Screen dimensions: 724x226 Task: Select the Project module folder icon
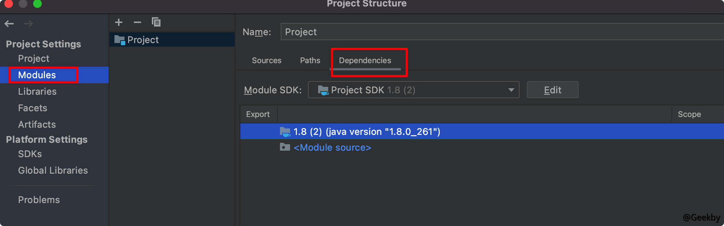click(x=119, y=40)
